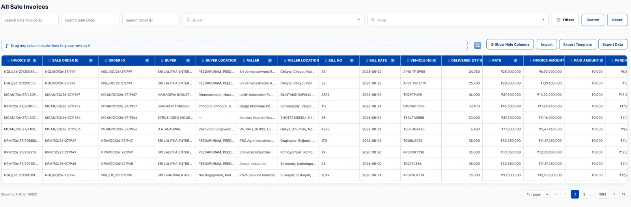Select page 1 in pagination

(x=575, y=194)
